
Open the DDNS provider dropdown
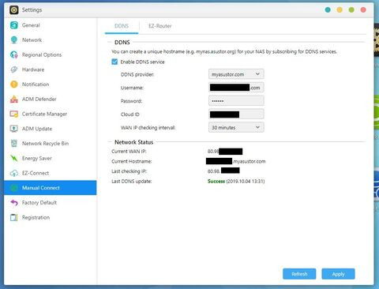coord(236,74)
